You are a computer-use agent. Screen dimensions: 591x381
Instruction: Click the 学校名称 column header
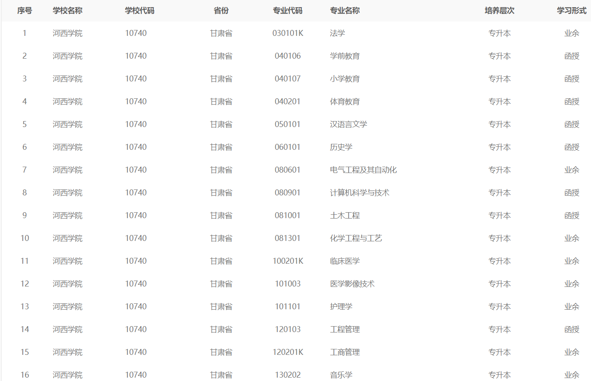(68, 11)
